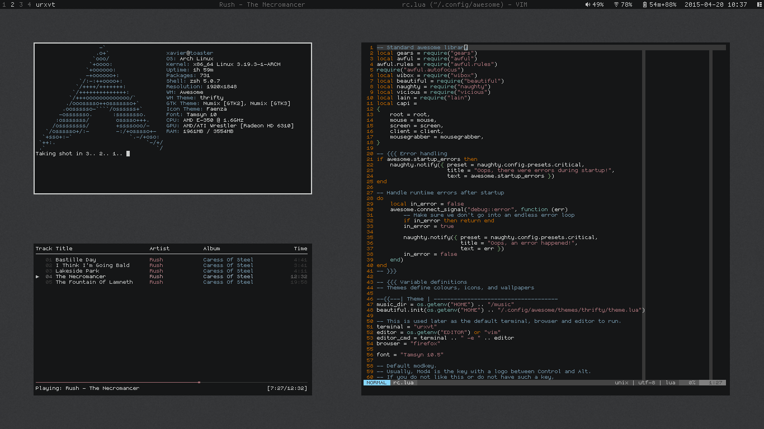
Task: Click the 'browser = "firefox"' line in Vim
Action: (x=408, y=344)
